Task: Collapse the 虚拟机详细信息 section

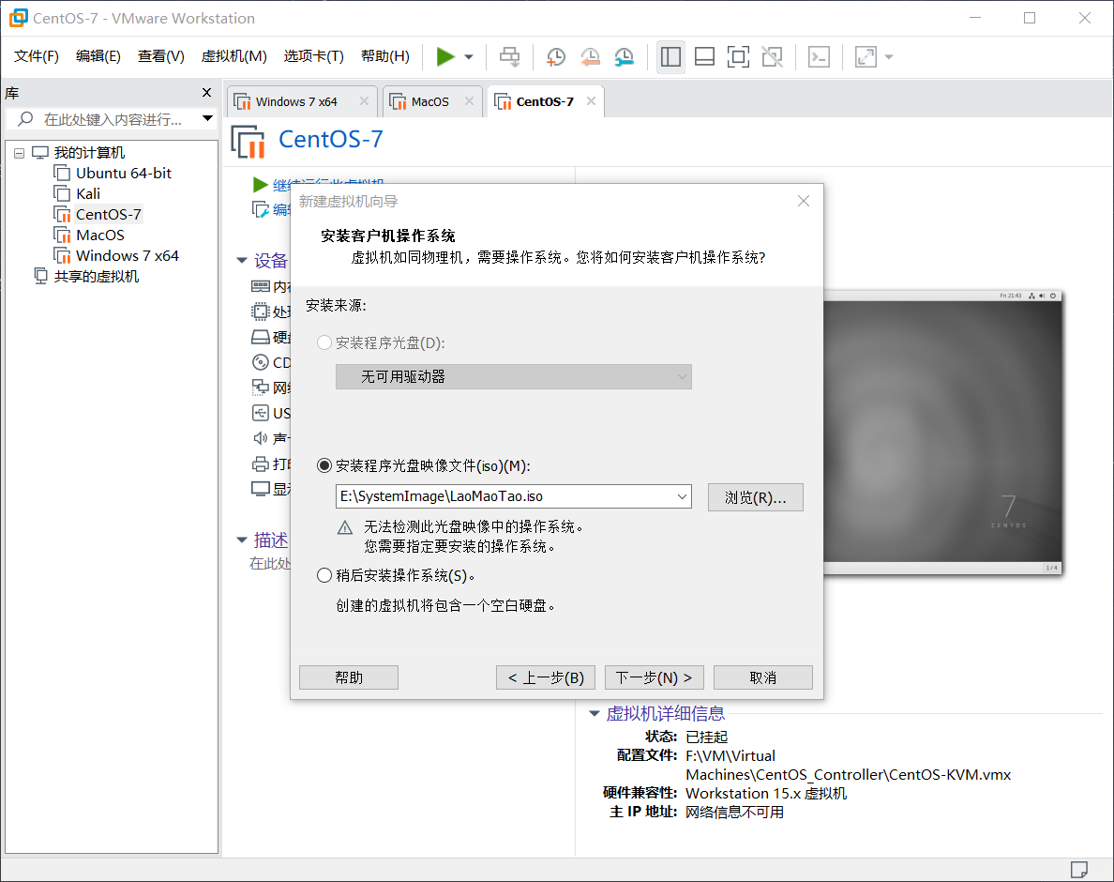Action: pos(594,713)
